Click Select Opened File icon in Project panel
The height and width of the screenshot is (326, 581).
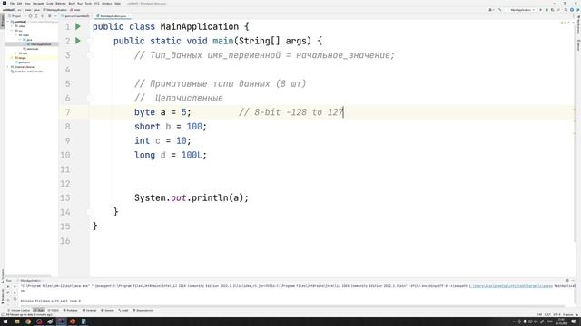(30, 16)
